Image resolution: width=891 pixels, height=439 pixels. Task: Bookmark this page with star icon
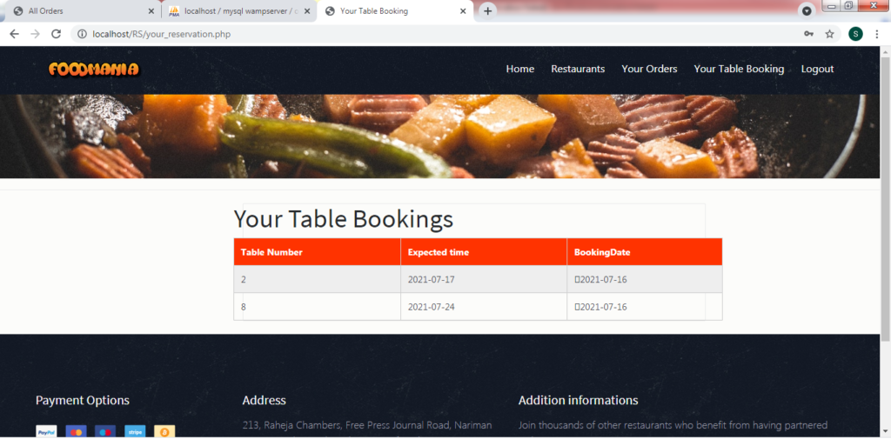(829, 34)
